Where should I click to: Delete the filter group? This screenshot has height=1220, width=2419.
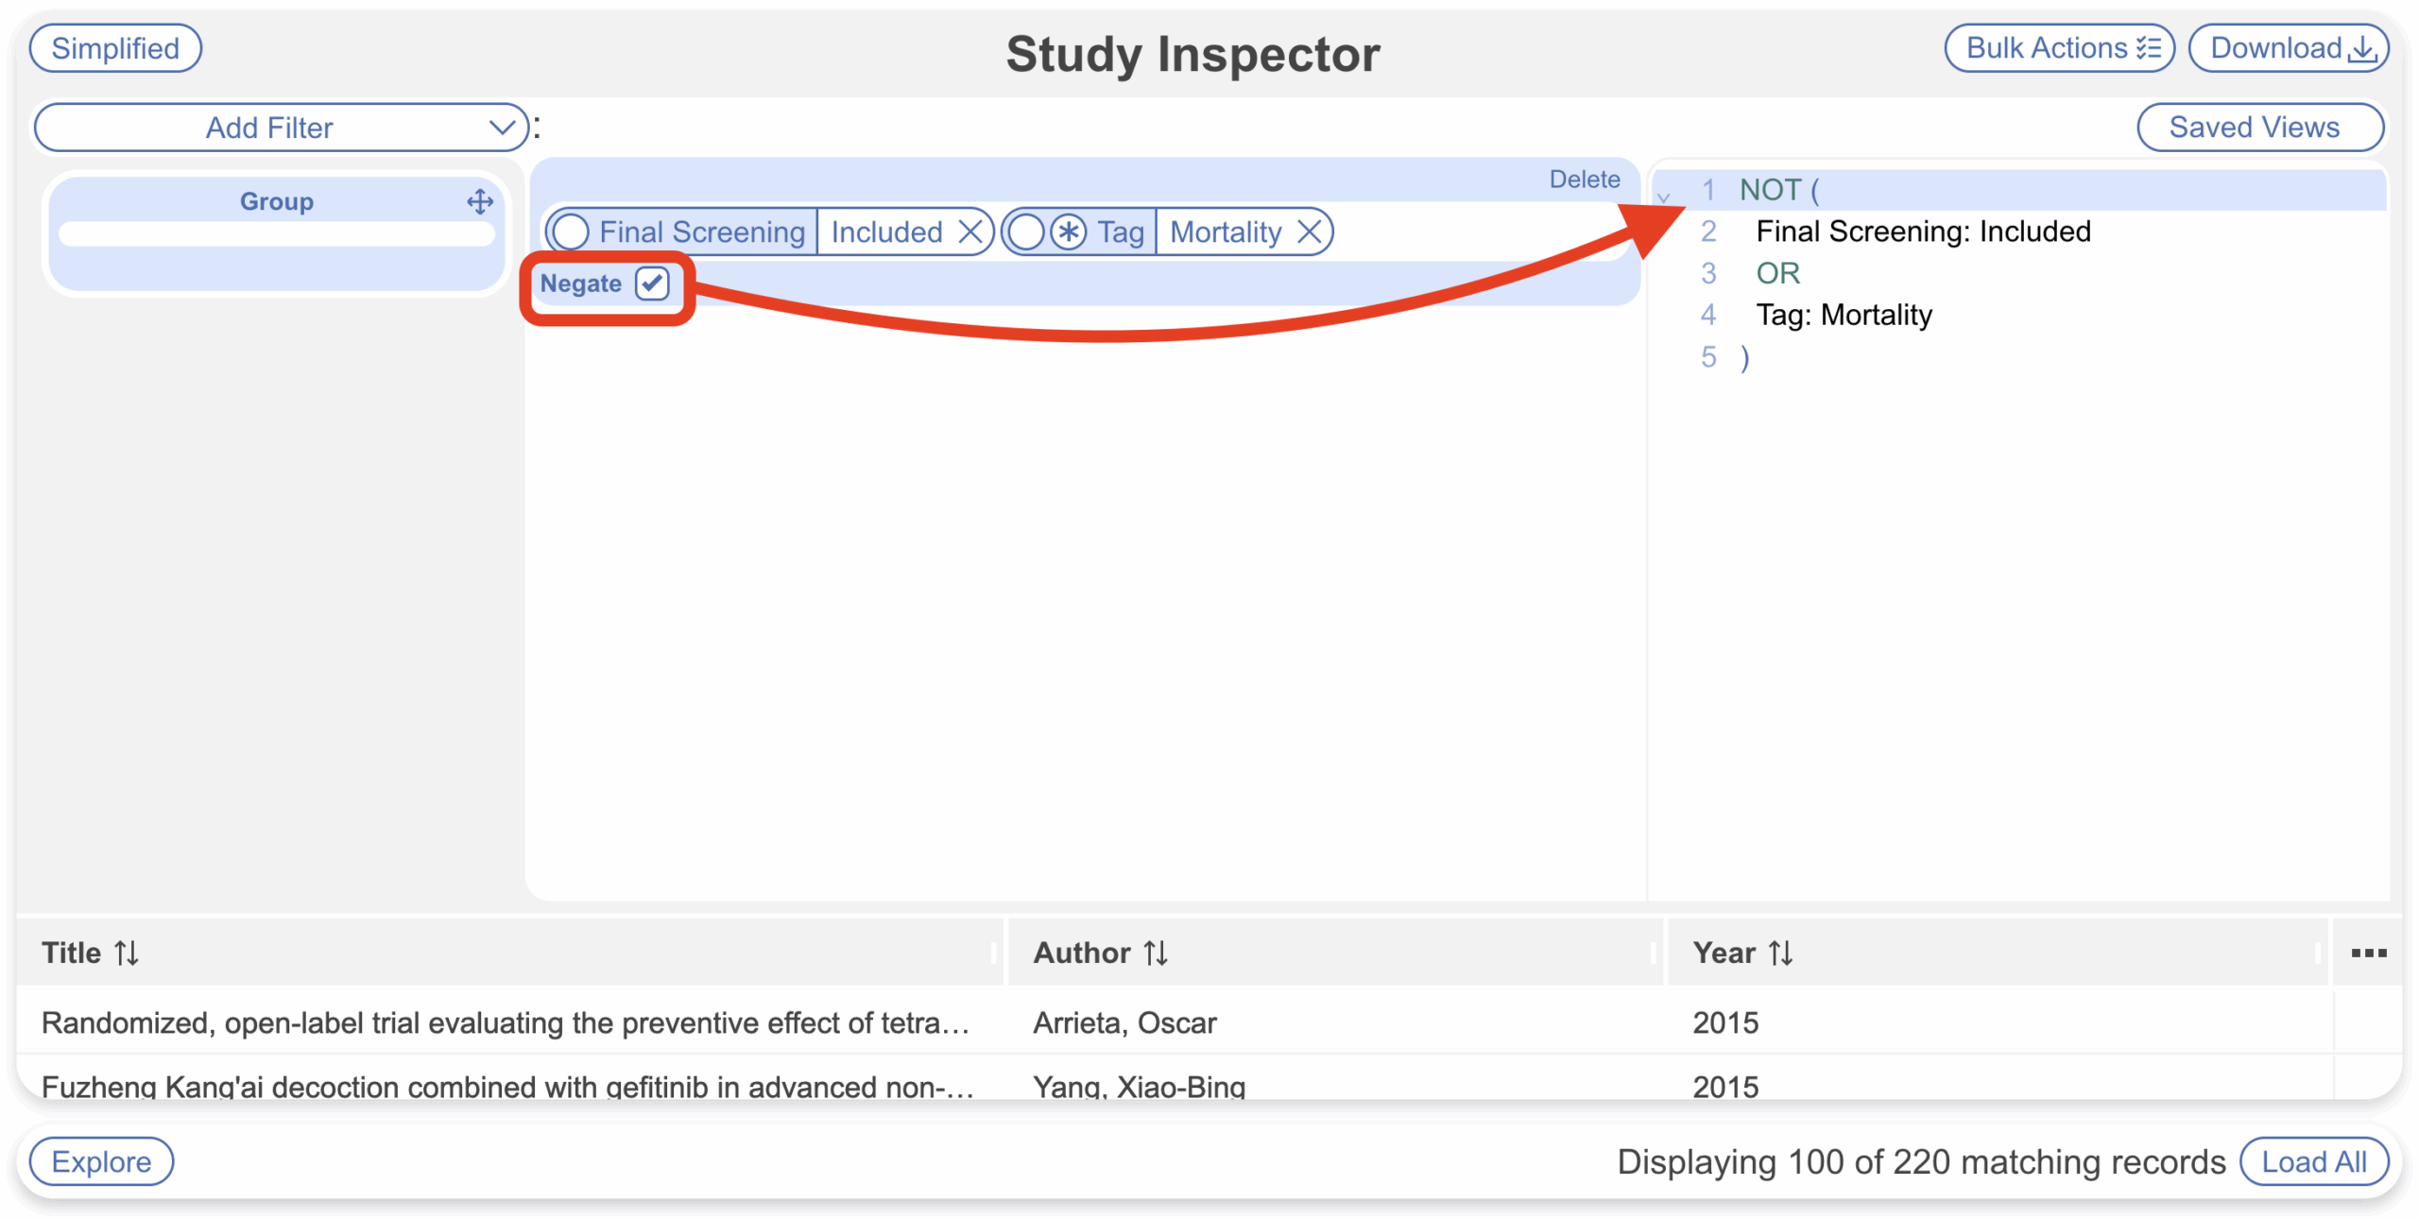(x=1584, y=180)
